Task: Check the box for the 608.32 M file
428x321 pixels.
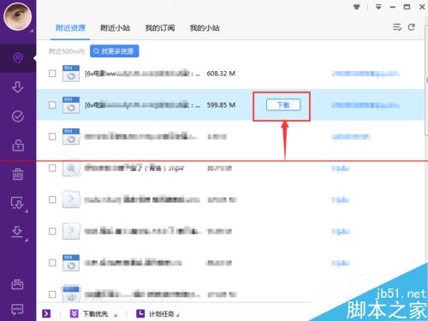Action: (x=52, y=74)
